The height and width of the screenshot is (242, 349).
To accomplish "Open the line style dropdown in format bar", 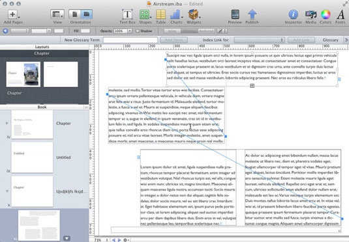I will (x=20, y=31).
